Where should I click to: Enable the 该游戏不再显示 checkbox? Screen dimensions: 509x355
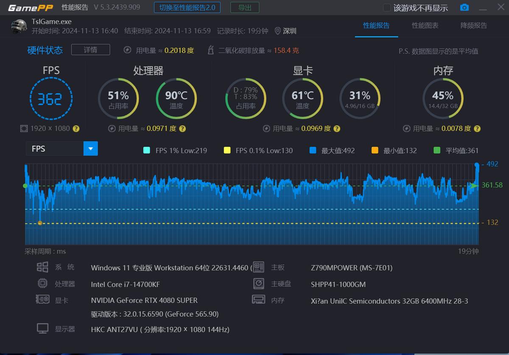point(386,8)
